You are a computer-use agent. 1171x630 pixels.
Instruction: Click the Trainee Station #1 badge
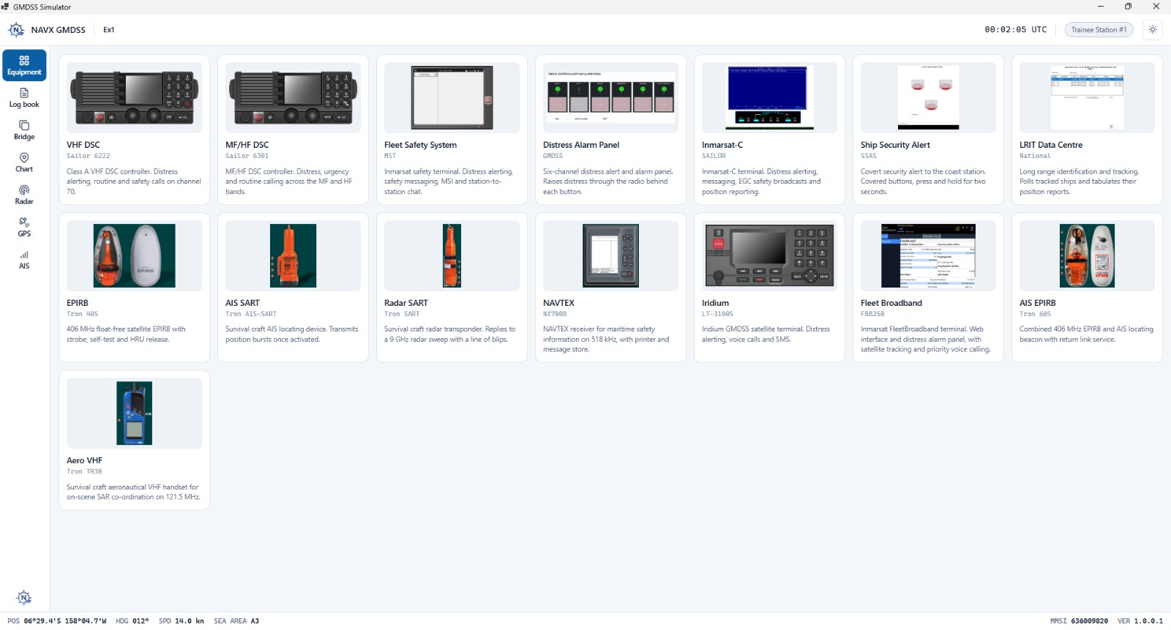coord(1099,30)
